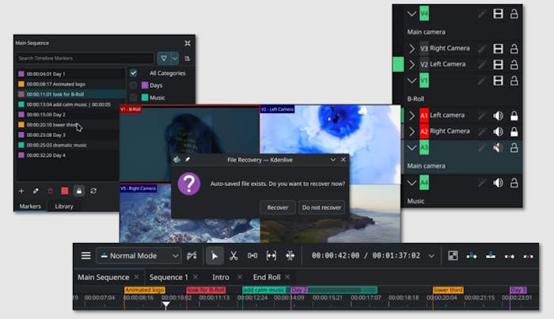Click the delete marker trash icon
The height and width of the screenshot is (319, 554).
(x=50, y=191)
